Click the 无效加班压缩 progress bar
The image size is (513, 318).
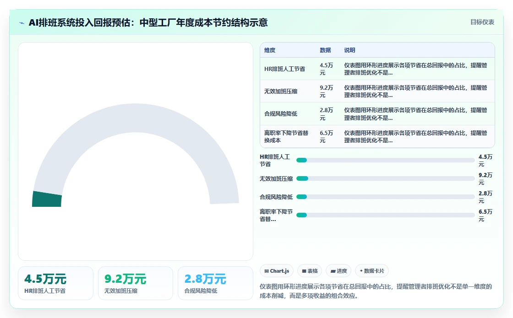(x=385, y=178)
